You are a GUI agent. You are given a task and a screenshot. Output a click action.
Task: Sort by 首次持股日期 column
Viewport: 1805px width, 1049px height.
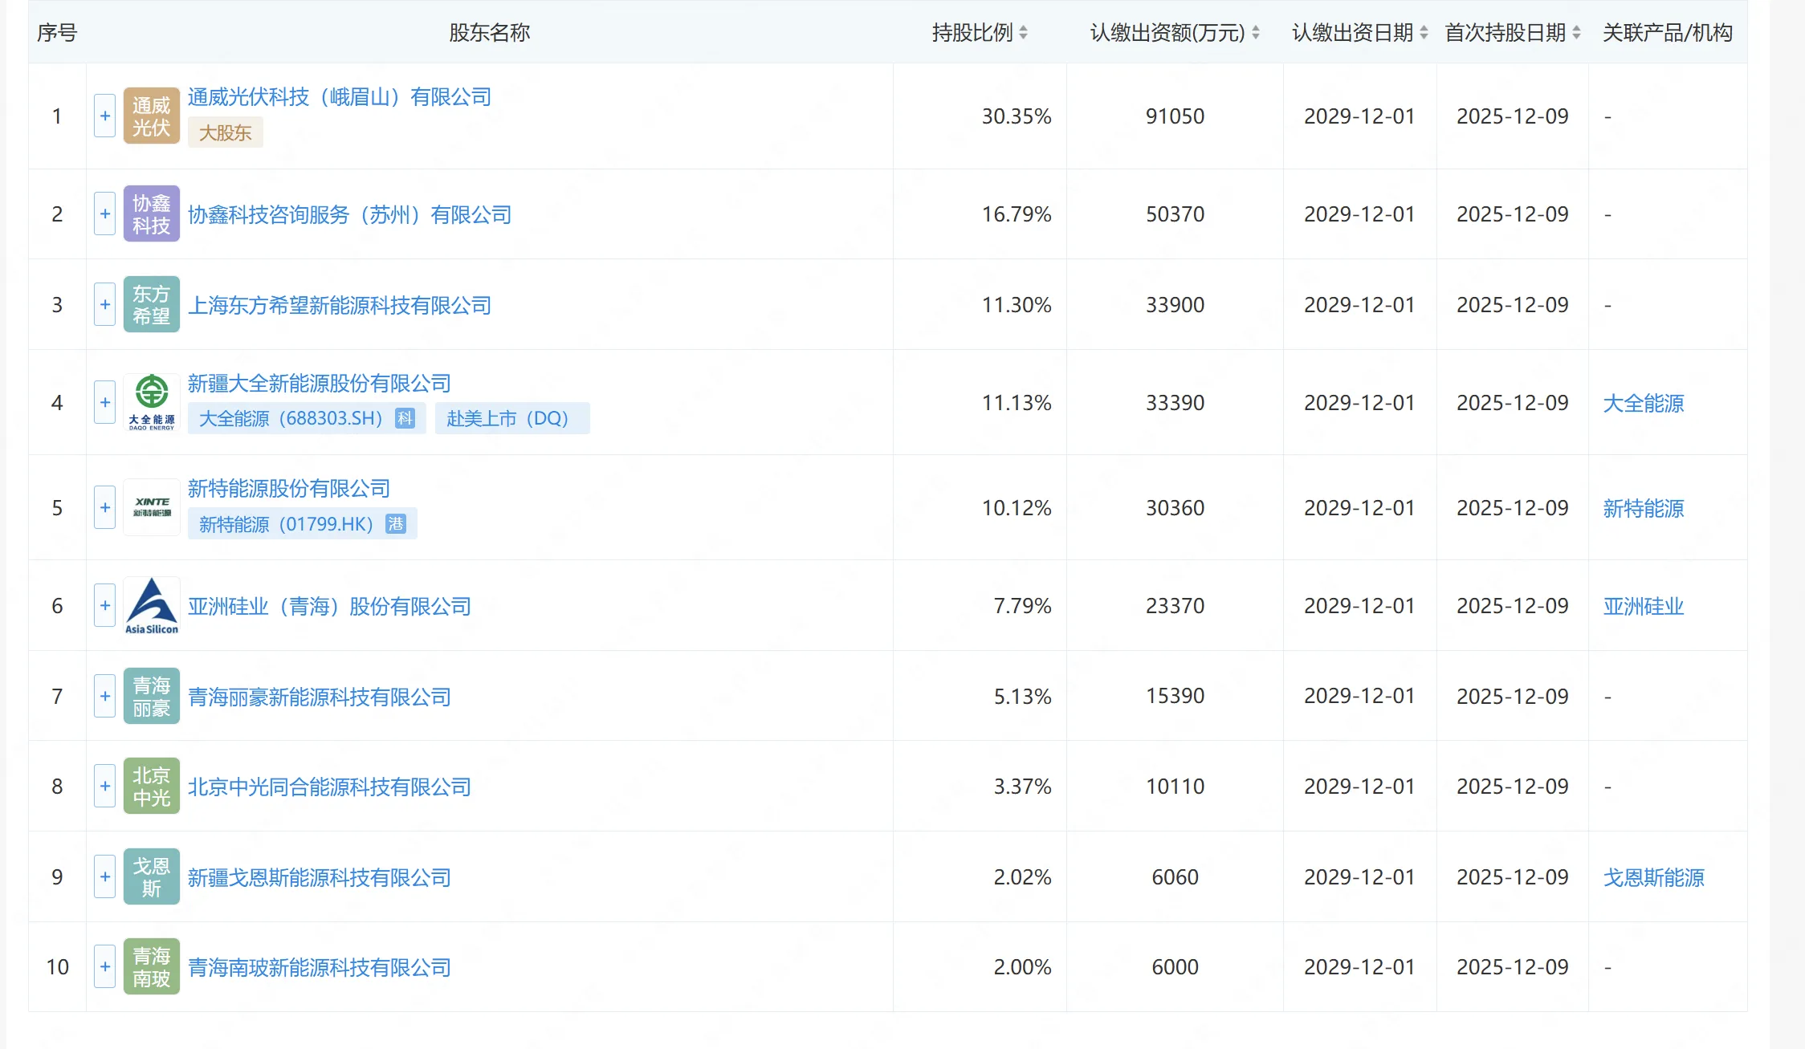coord(1576,33)
